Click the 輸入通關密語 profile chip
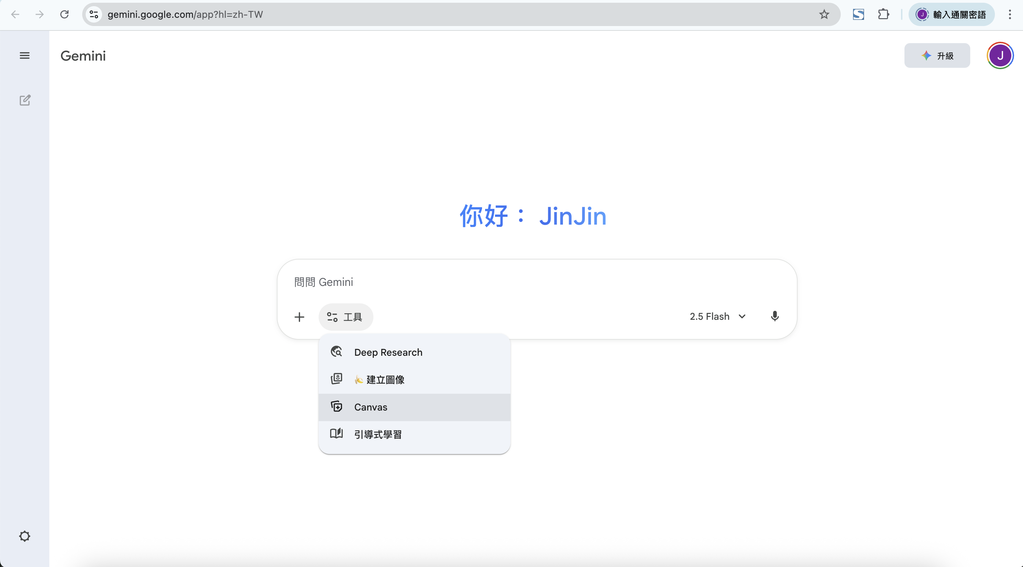1023x567 pixels. (951, 15)
